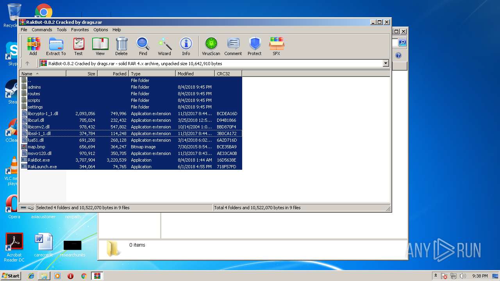Show archive Info
500x281 pixels.
point(186,46)
